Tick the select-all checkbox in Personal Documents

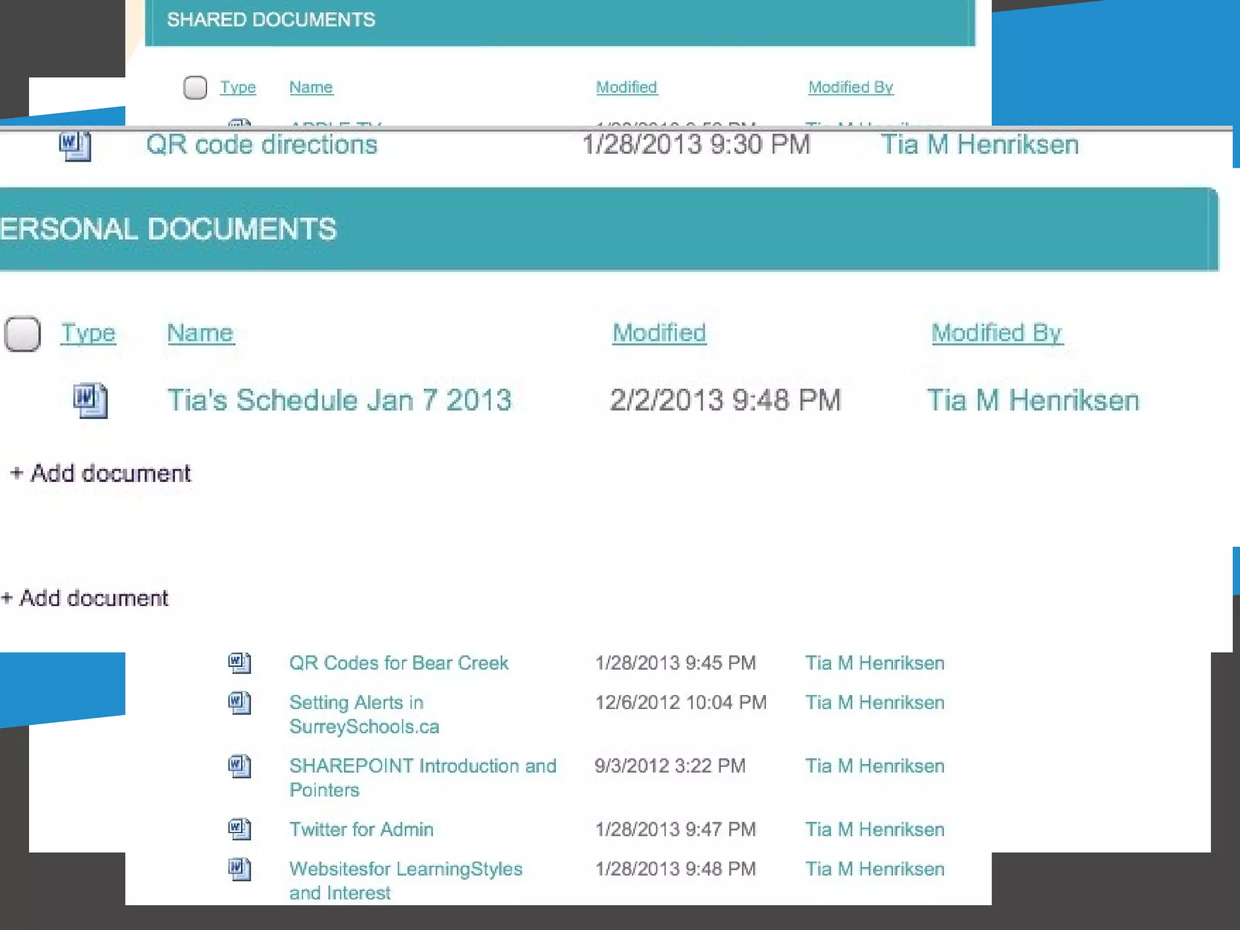click(x=22, y=334)
